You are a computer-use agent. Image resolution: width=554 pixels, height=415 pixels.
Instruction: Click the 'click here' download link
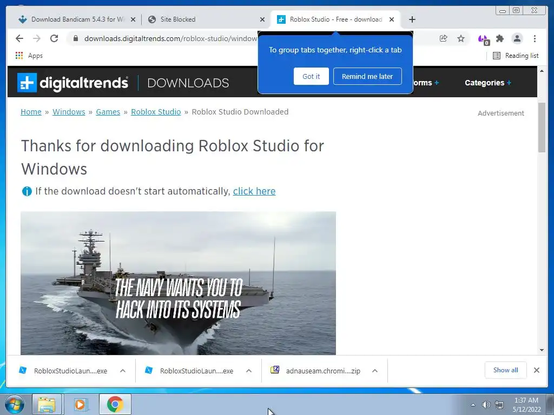[x=254, y=191]
